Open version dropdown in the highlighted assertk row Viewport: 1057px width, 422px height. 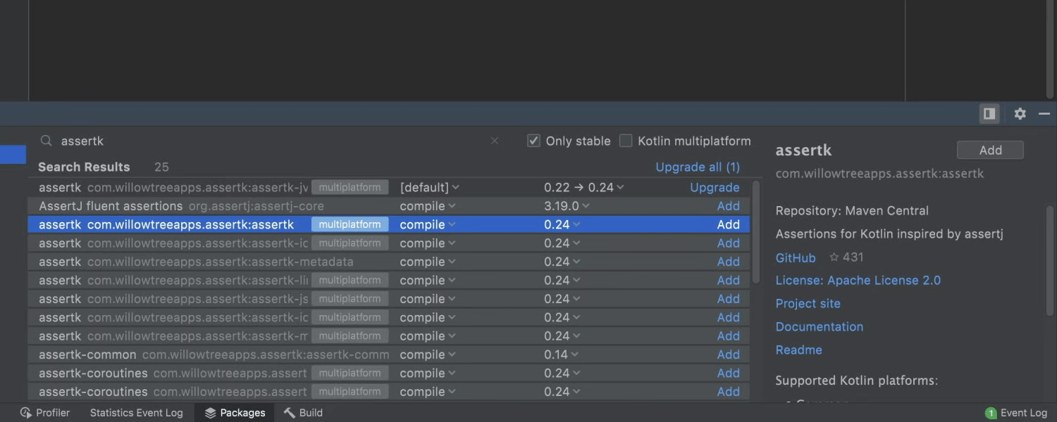562,224
